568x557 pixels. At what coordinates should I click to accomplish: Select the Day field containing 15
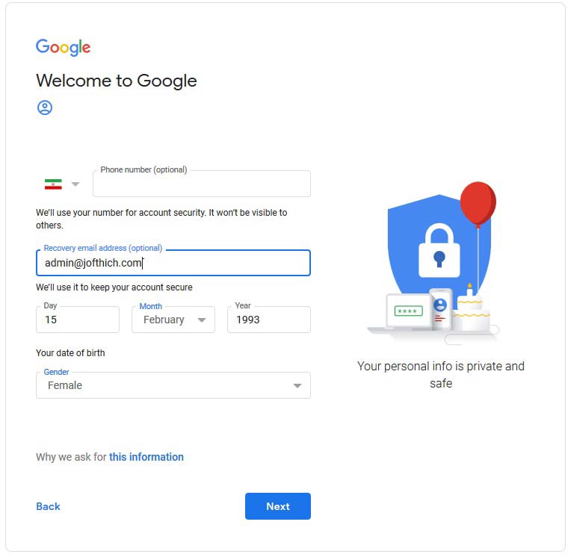78,320
